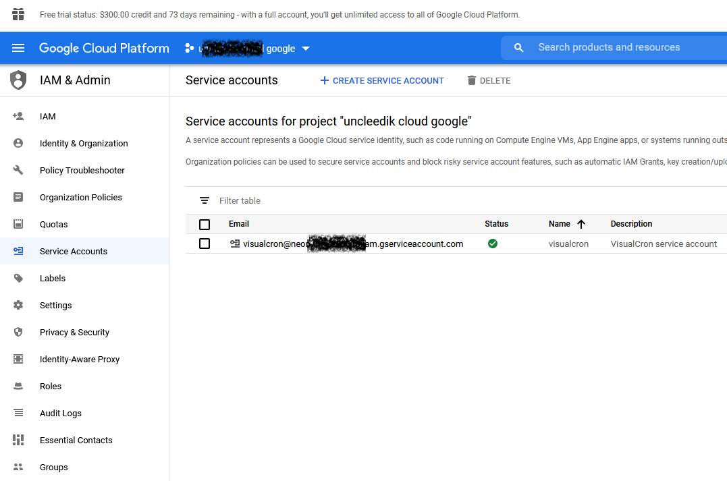Click the free trial gift icon
Image resolution: width=727 pixels, height=481 pixels.
pos(18,13)
